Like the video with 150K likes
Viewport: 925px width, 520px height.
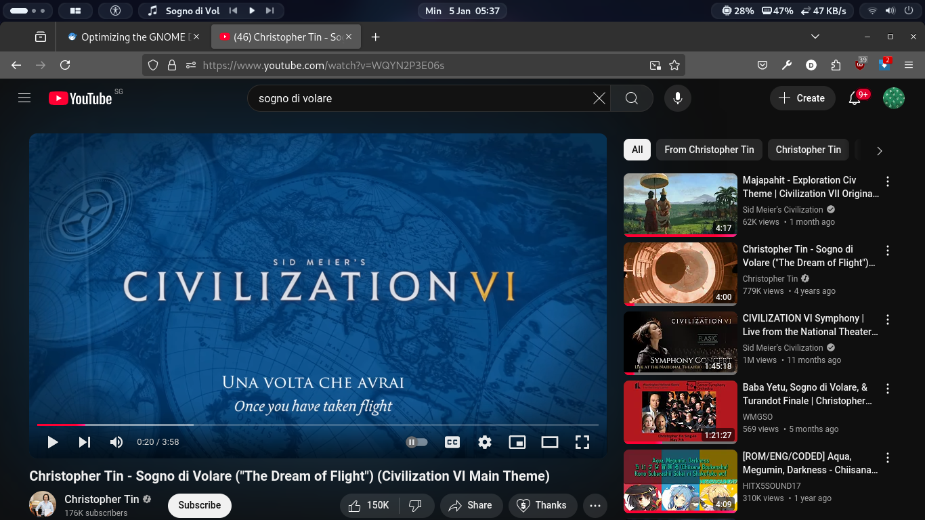click(x=369, y=505)
